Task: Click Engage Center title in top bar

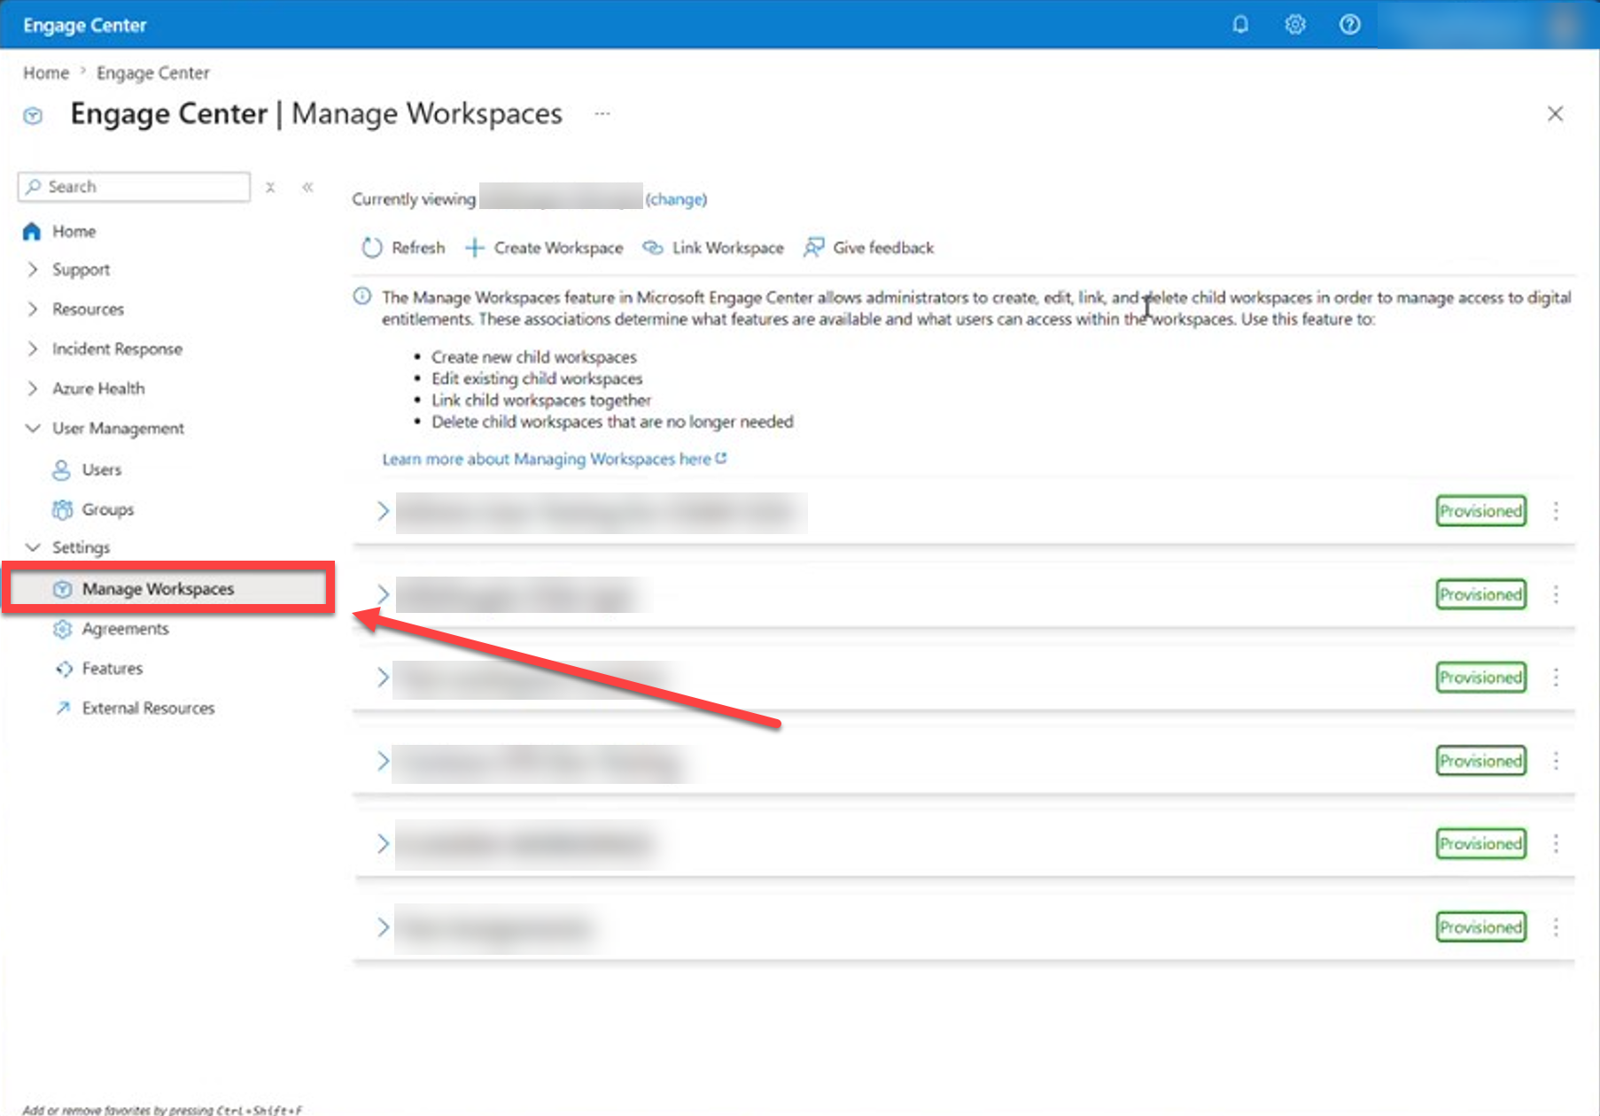Action: tap(85, 25)
